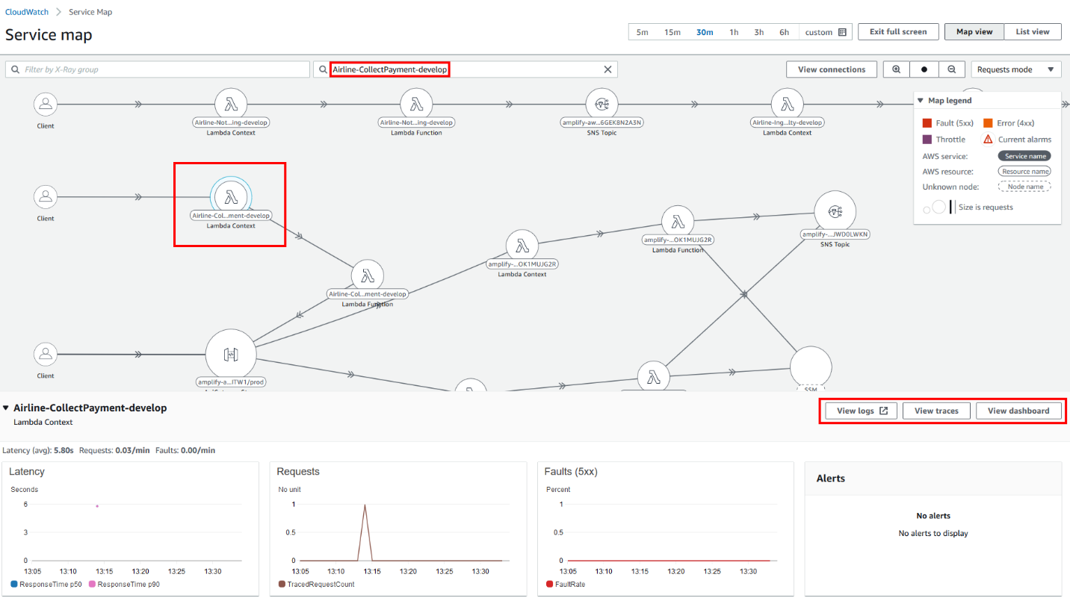Select the 5m time range
Image resolution: width=1070 pixels, height=598 pixels.
coord(642,32)
